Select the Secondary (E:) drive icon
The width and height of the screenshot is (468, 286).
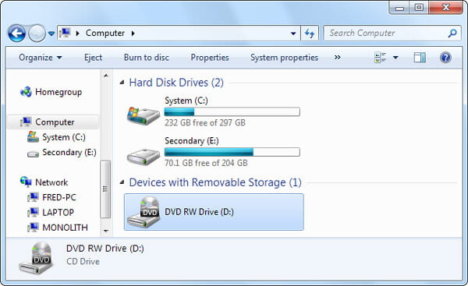pos(144,157)
